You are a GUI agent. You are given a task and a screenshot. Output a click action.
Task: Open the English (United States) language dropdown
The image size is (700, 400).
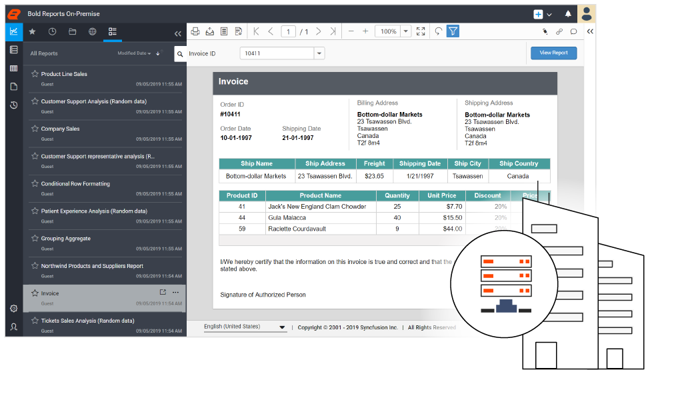(245, 327)
